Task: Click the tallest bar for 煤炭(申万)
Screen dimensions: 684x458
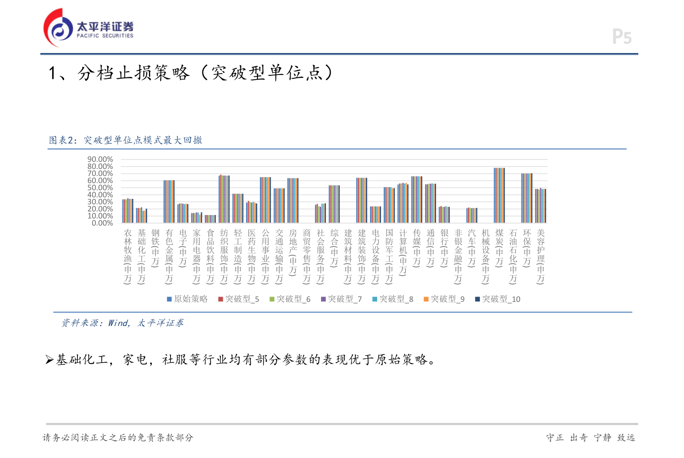Action: (x=499, y=195)
